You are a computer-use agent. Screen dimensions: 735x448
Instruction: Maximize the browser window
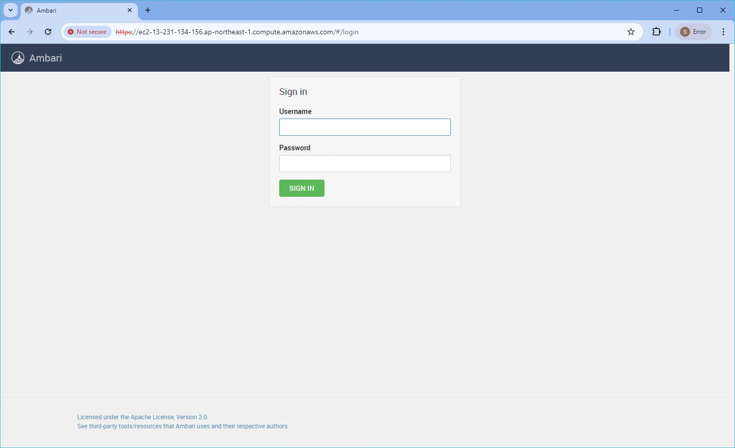click(700, 10)
